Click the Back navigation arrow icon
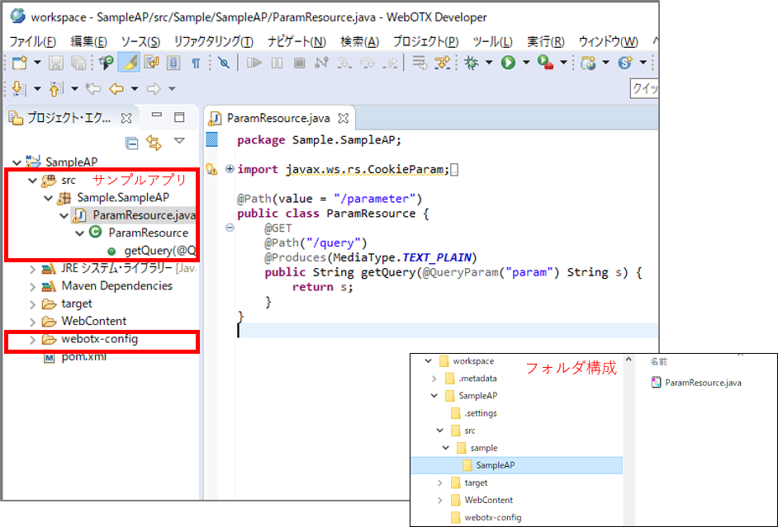This screenshot has height=527, width=778. tap(116, 88)
